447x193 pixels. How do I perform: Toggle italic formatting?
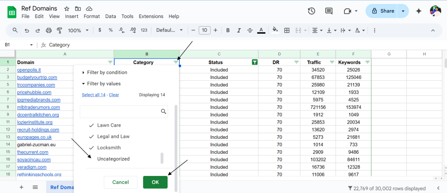click(x=239, y=30)
